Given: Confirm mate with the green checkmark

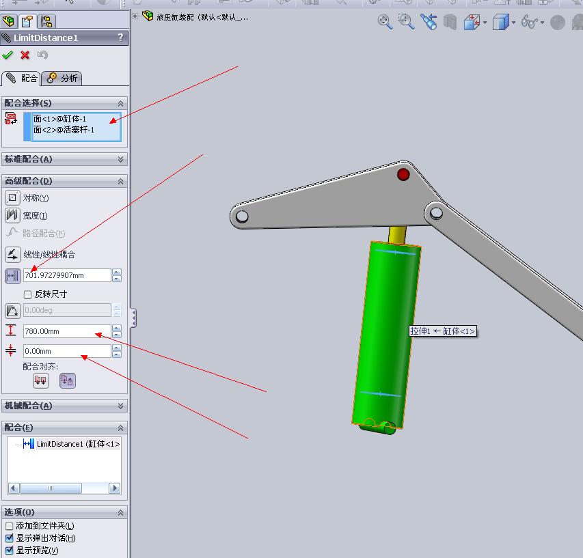Looking at the screenshot, I should click(x=8, y=55).
